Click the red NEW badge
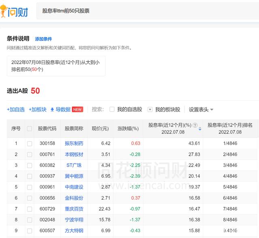The height and width of the screenshot is (238, 259). point(77,110)
